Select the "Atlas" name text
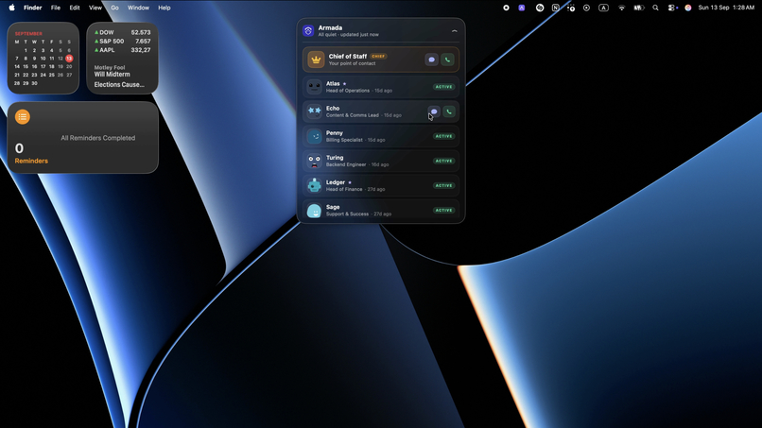The height and width of the screenshot is (428, 762). [333, 83]
